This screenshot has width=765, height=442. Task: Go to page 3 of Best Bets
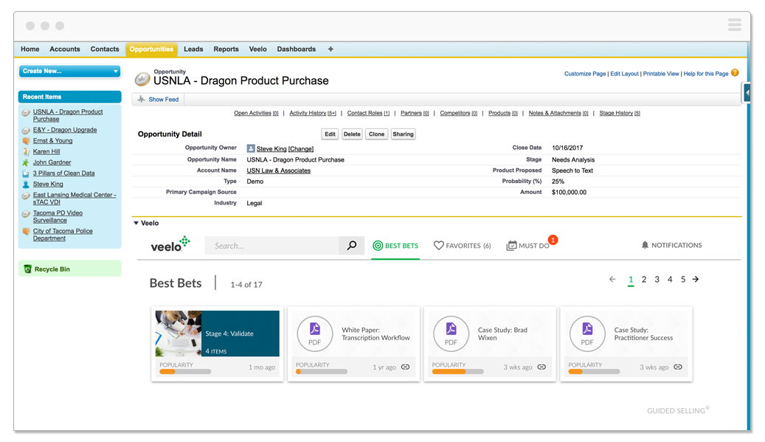[657, 279]
